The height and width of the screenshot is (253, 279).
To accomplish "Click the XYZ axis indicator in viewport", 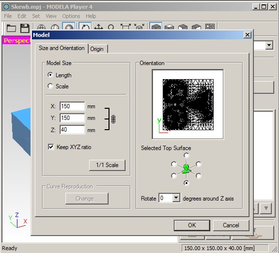I will coord(18,220).
